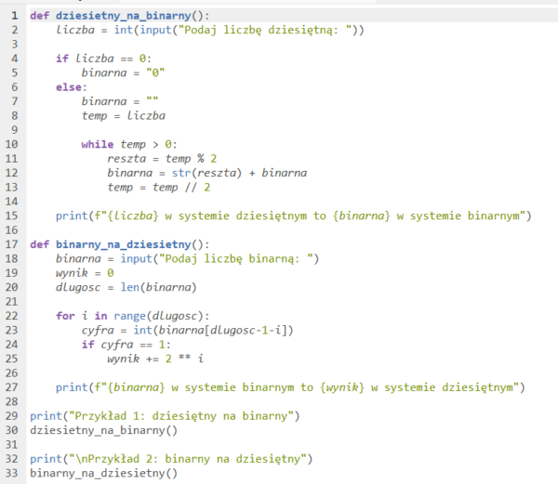Click line number 33 in the gutter
This screenshot has height=484, width=558.
coord(11,473)
